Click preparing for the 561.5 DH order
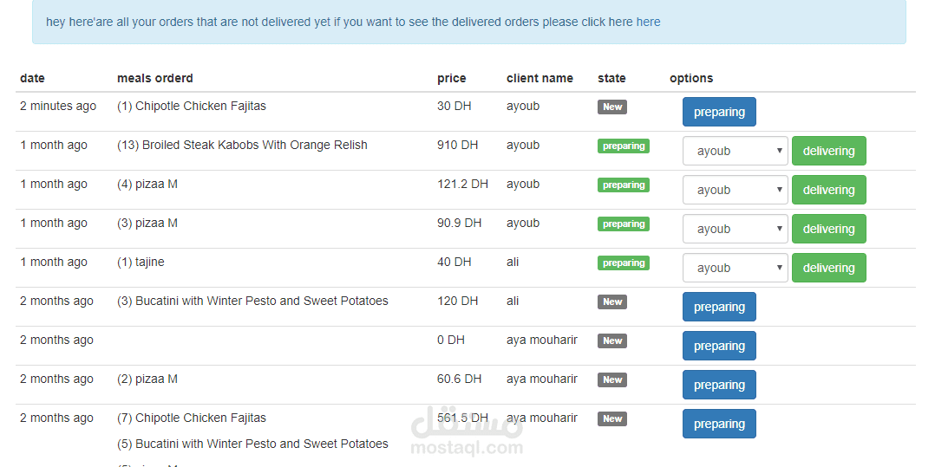Viewport: 935px width, 467px height. [719, 424]
